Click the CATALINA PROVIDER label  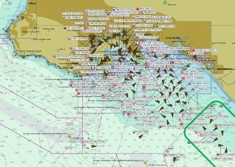click(x=105, y=82)
